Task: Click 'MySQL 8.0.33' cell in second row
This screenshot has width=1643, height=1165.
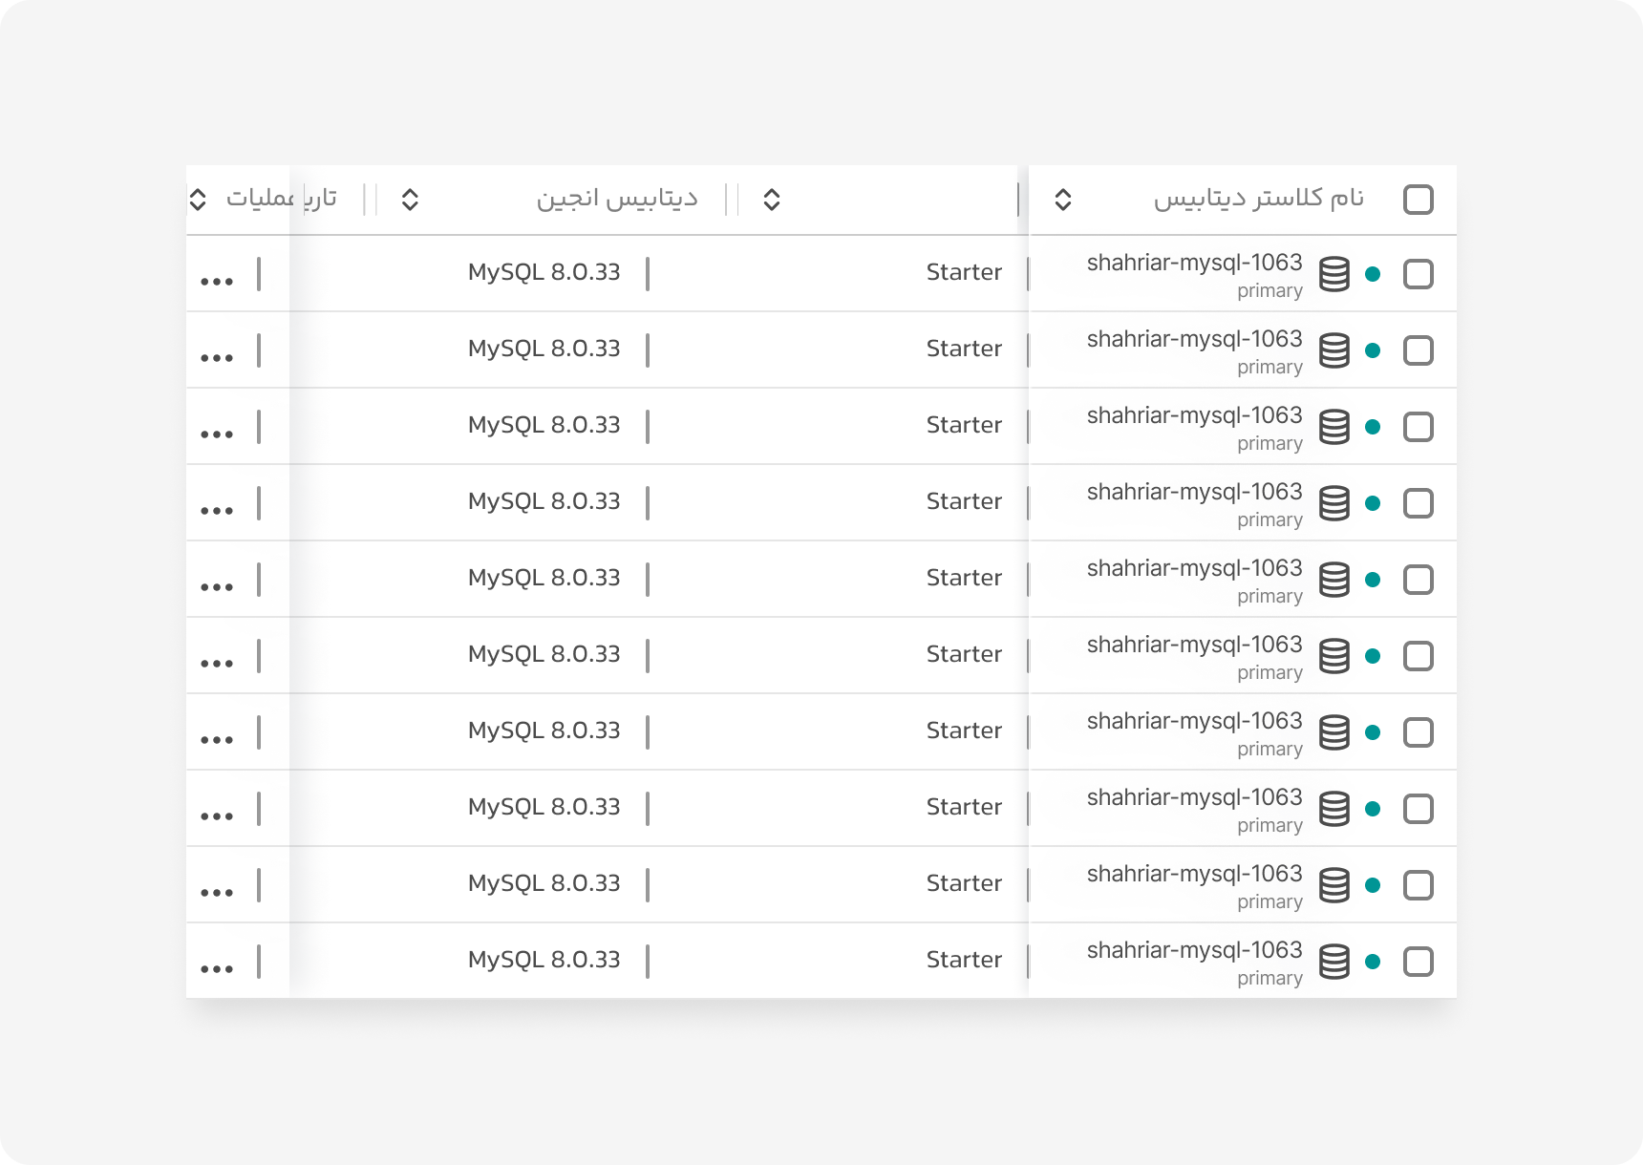Action: (x=544, y=349)
